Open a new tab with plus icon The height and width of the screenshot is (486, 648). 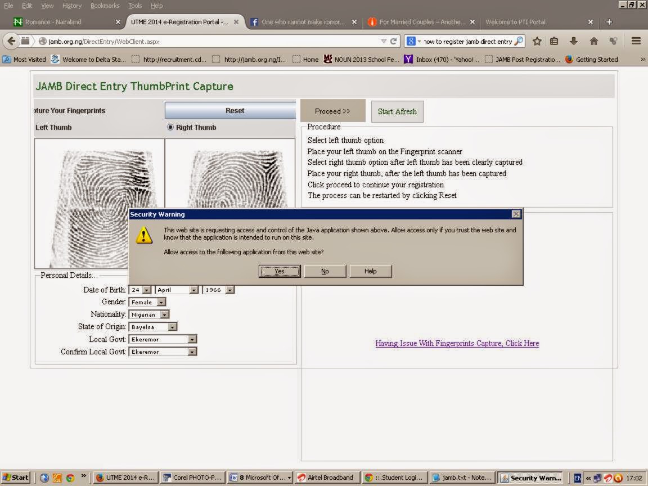(609, 22)
